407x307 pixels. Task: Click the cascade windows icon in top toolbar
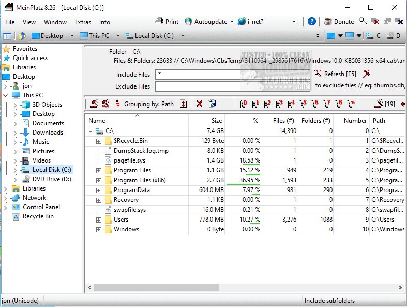point(387,21)
